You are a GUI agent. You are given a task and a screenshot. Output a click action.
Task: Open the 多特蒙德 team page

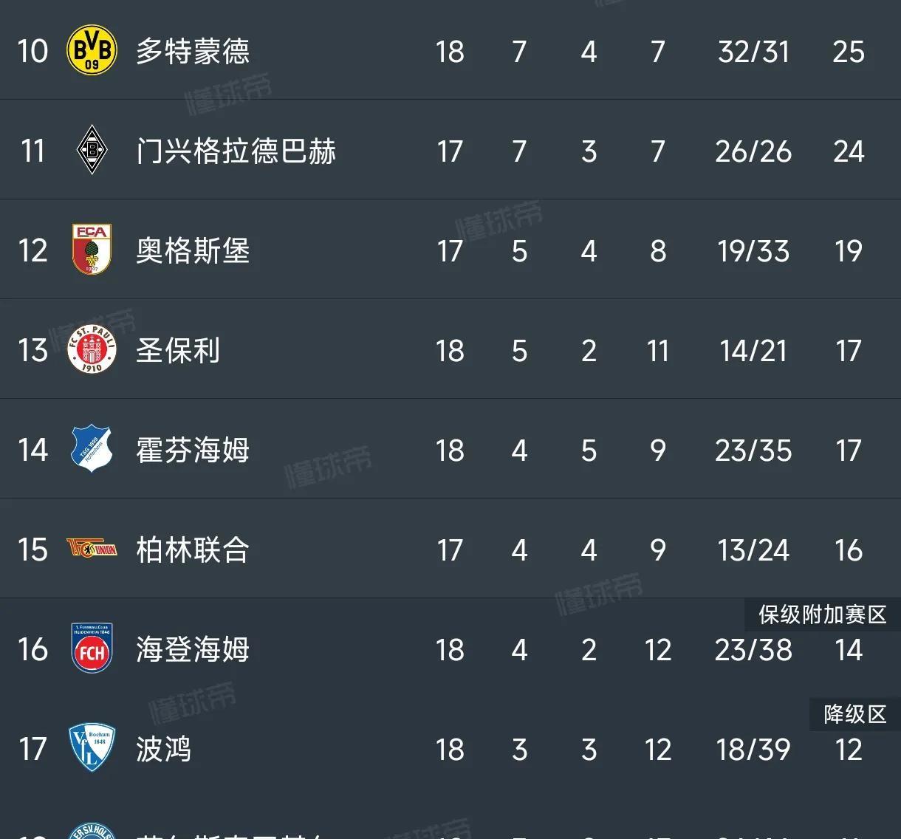tap(193, 51)
